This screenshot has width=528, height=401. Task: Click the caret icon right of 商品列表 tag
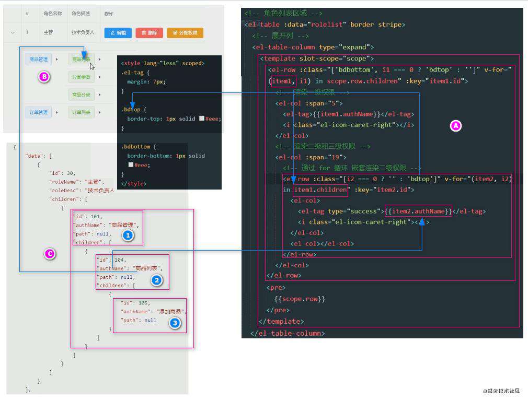click(x=100, y=60)
